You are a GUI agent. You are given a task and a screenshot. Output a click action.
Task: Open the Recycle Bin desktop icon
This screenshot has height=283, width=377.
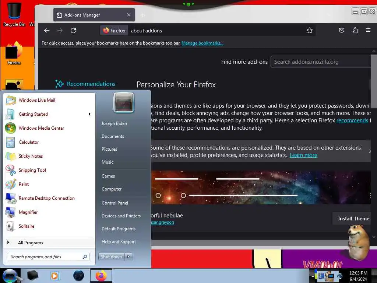(x=14, y=14)
